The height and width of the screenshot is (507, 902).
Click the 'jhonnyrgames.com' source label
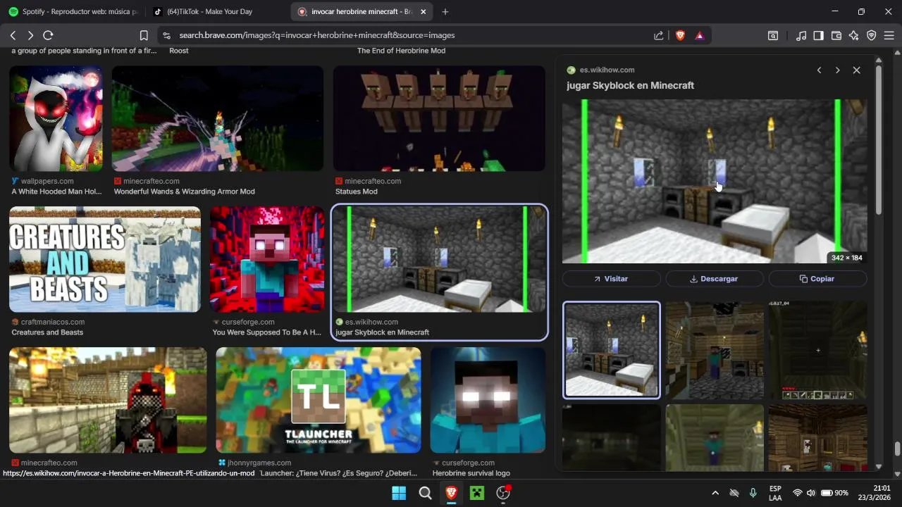coord(259,463)
